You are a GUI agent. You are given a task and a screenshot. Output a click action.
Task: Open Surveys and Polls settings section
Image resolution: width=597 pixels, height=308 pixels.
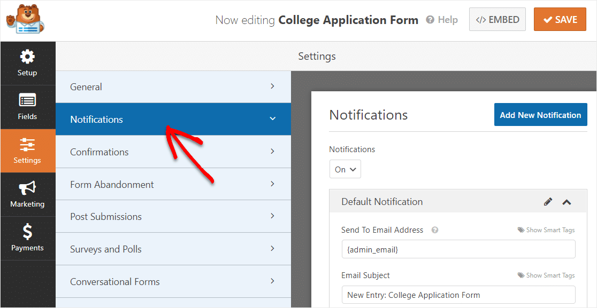tap(173, 249)
